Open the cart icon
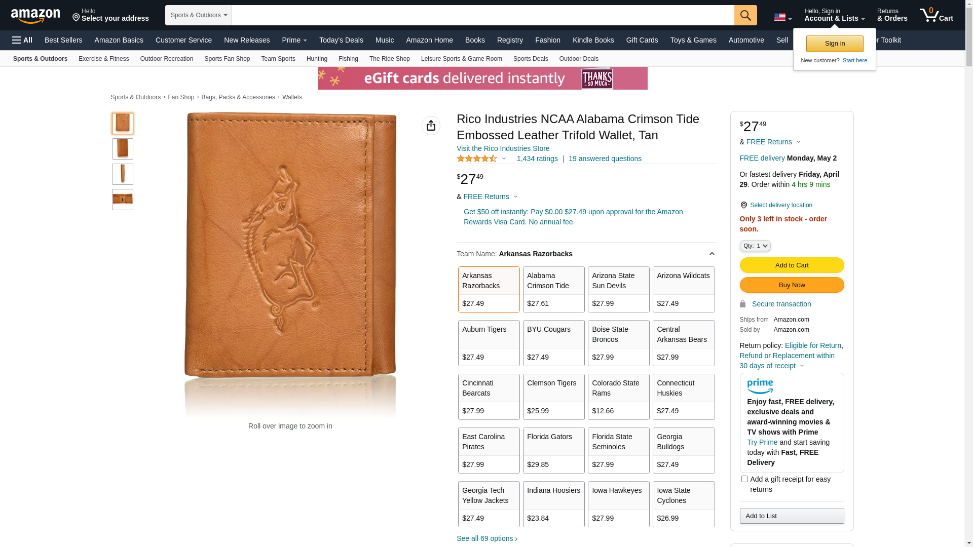Viewport: 973px width, 547px height. pyautogui.click(x=935, y=15)
